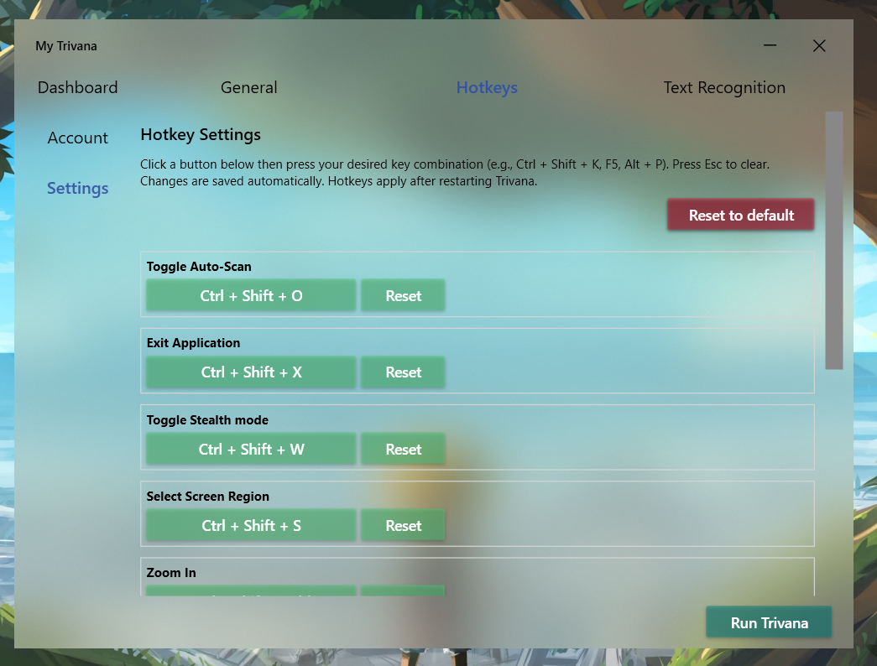Viewport: 877px width, 666px height.
Task: Reset the Toggle Stealth mode hotkey
Action: point(404,449)
